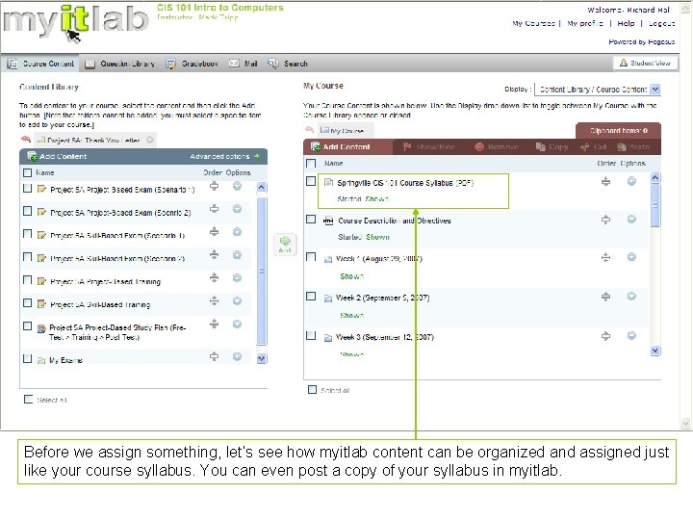Open options for Project-Based Exam (Scenario 2)
The width and height of the screenshot is (693, 520).
(238, 209)
